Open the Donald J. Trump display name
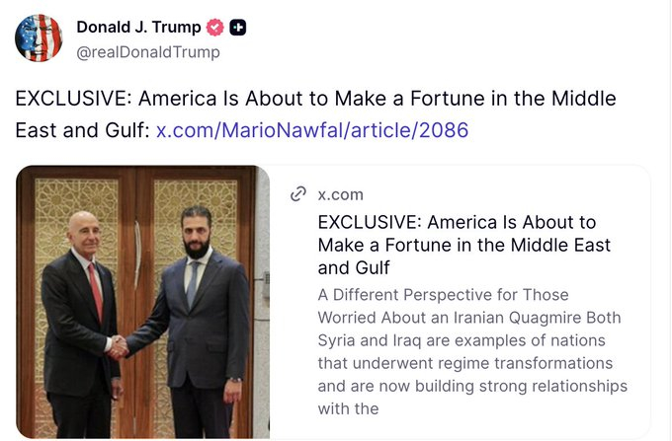Image resolution: width=672 pixels, height=441 pixels. (x=138, y=27)
